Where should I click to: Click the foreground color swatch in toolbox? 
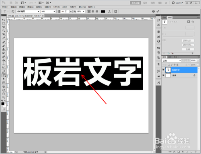3,104
